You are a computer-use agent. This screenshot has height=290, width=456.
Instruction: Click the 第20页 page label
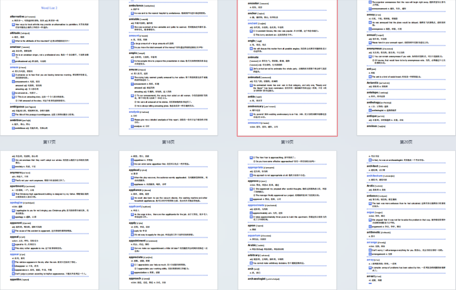[406, 142]
